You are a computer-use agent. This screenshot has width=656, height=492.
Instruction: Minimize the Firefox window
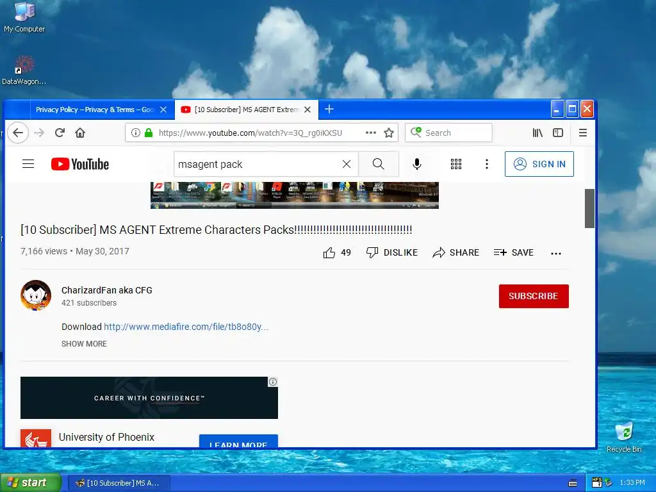click(557, 109)
